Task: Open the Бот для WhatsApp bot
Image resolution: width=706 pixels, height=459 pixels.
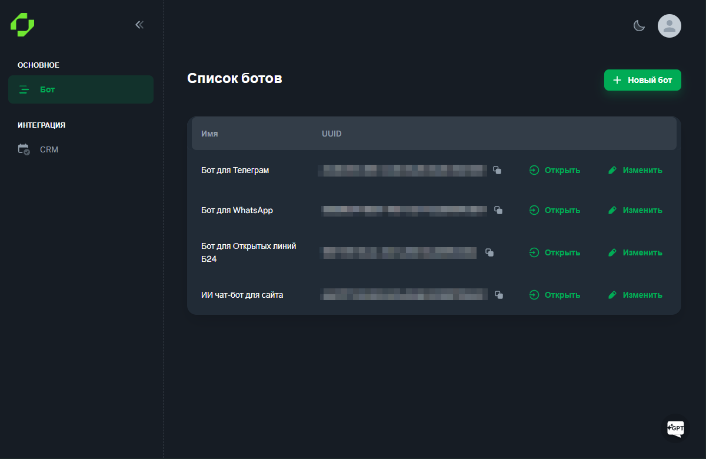Action: [x=555, y=210]
